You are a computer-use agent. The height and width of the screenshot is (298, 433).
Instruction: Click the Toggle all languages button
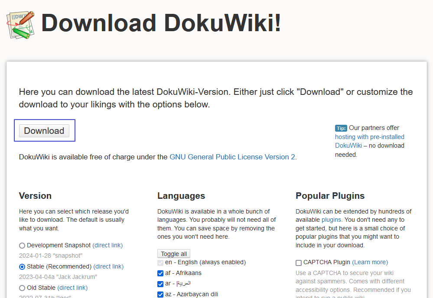[x=174, y=253]
